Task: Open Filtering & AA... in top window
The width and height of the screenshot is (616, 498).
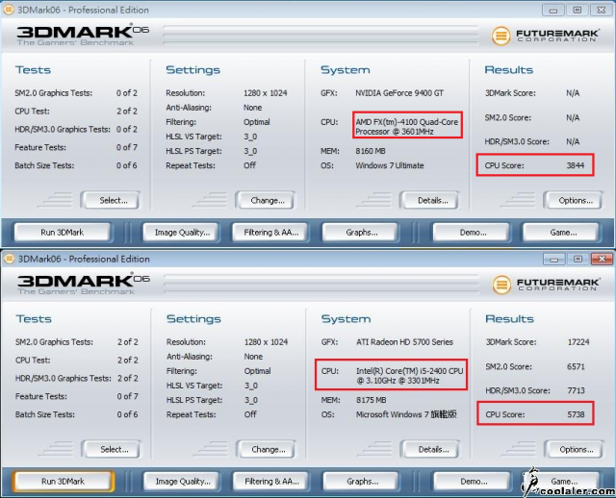Action: [x=271, y=232]
